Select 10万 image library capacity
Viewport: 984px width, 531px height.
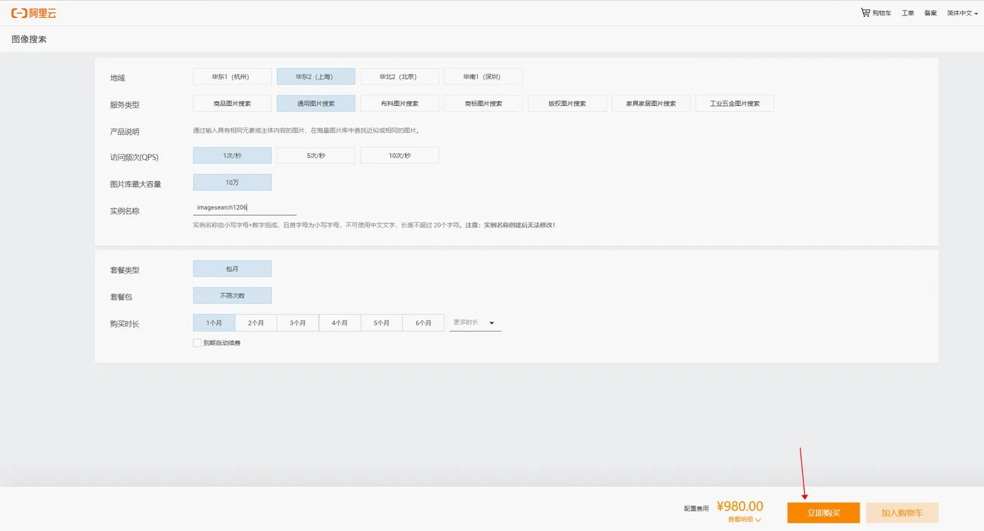click(x=232, y=183)
